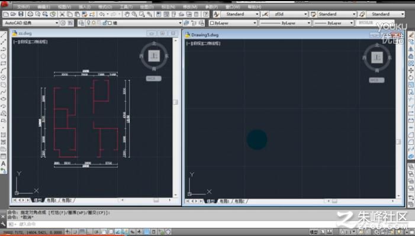Viewport: 415px width, 236px height.
Task: Switch to 布局1 tab in Drawing5.dwg
Action: [224, 201]
